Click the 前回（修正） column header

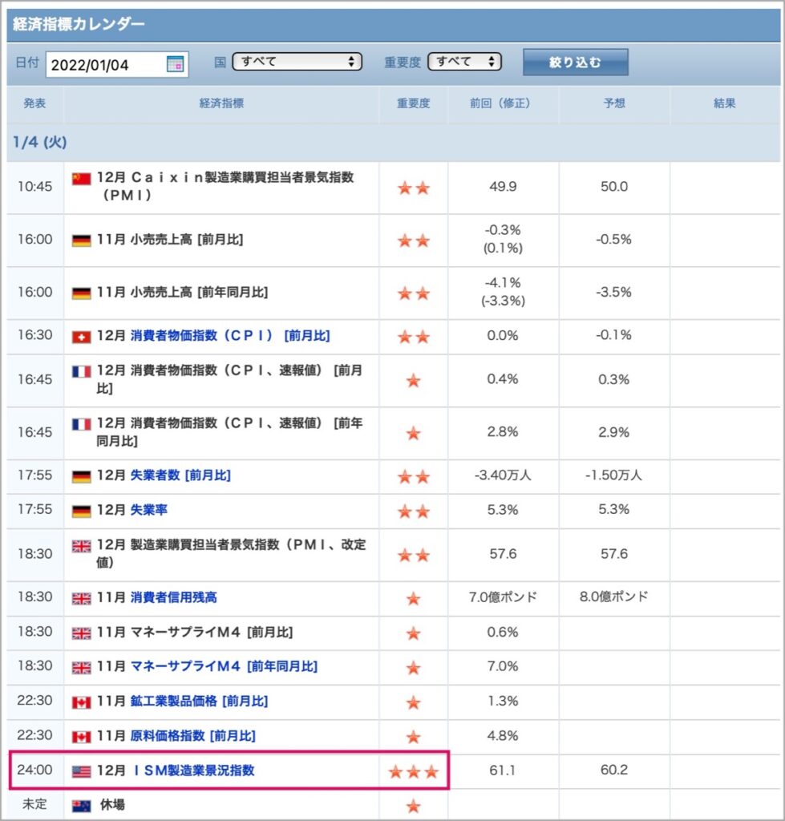504,103
